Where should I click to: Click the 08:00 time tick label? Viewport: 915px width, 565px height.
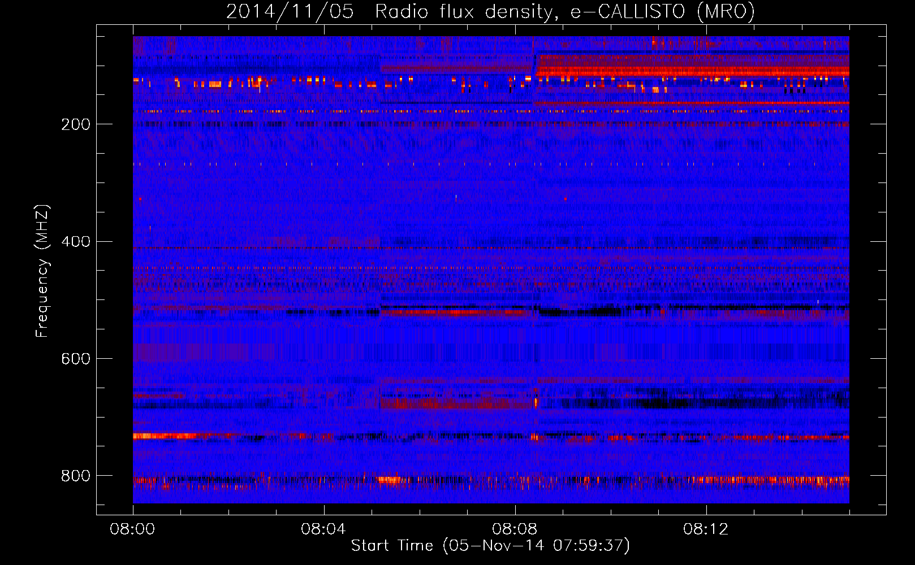(132, 529)
